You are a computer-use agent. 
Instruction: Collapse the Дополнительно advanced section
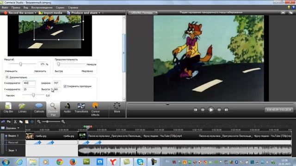coord(7,77)
